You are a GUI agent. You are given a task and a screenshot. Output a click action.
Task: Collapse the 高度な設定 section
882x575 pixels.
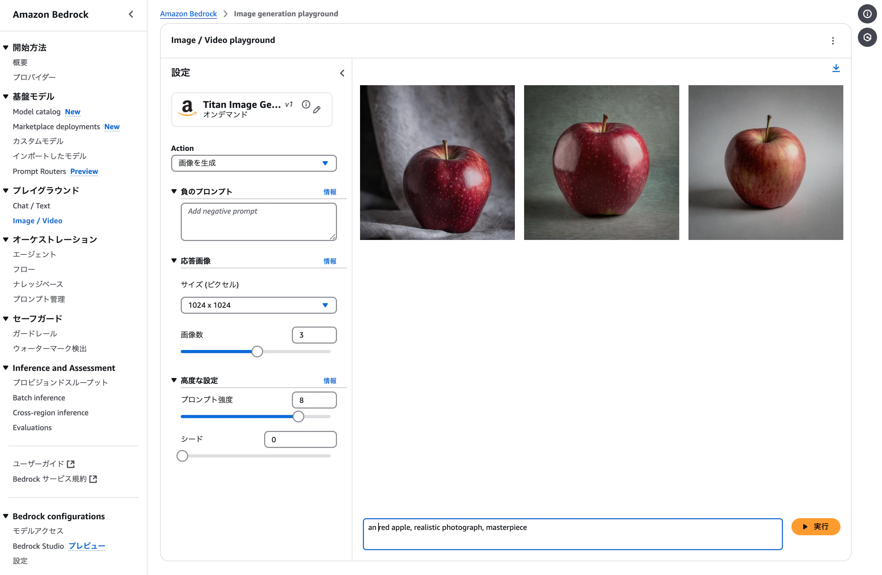[x=174, y=380]
